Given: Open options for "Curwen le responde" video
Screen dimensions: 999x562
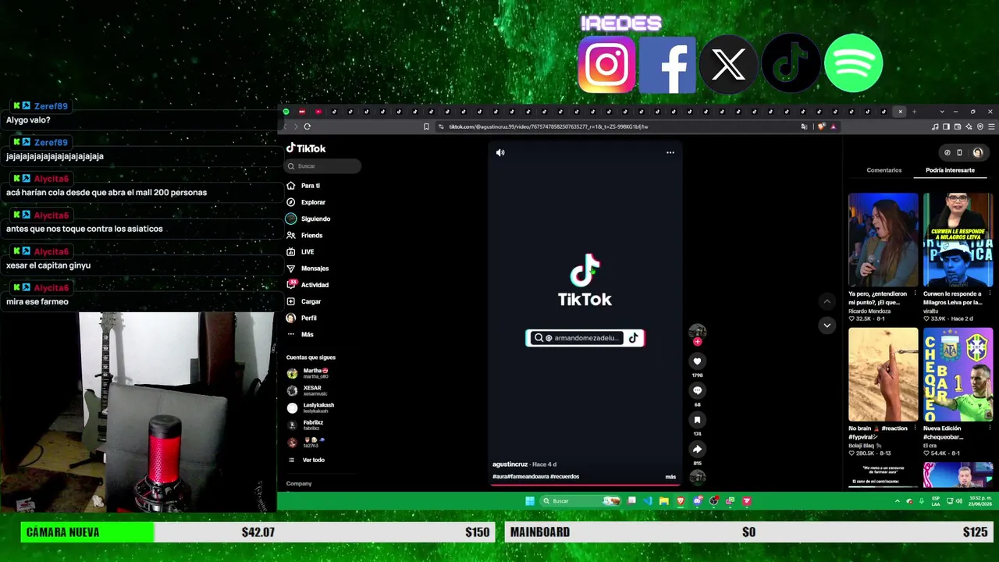Looking at the screenshot, I should pyautogui.click(x=990, y=294).
